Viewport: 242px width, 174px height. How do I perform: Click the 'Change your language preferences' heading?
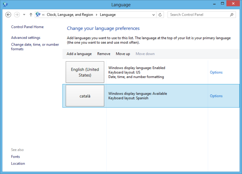click(103, 28)
